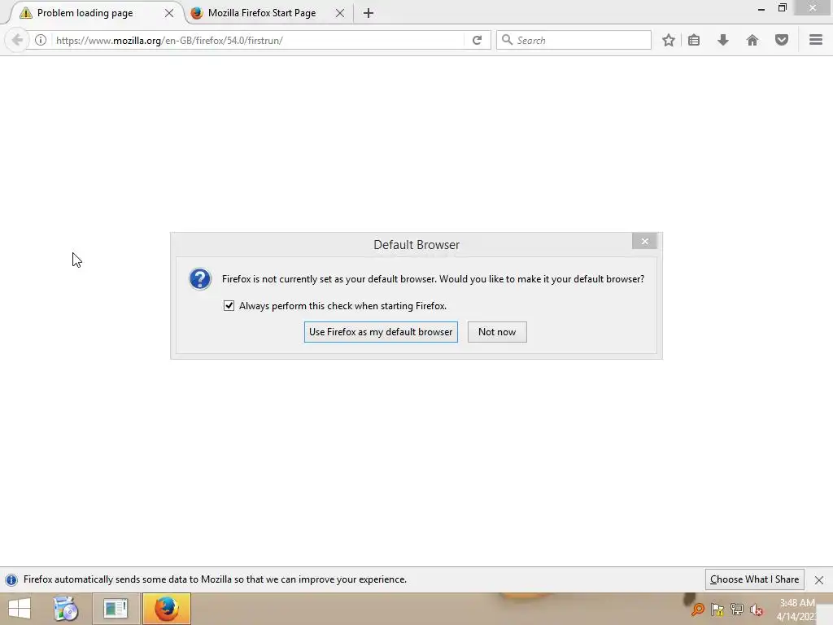Open a new tab with plus button
833x625 pixels.
coord(369,13)
